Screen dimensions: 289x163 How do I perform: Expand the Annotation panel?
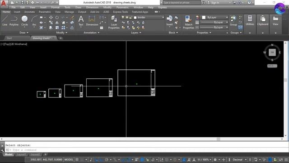91,33
